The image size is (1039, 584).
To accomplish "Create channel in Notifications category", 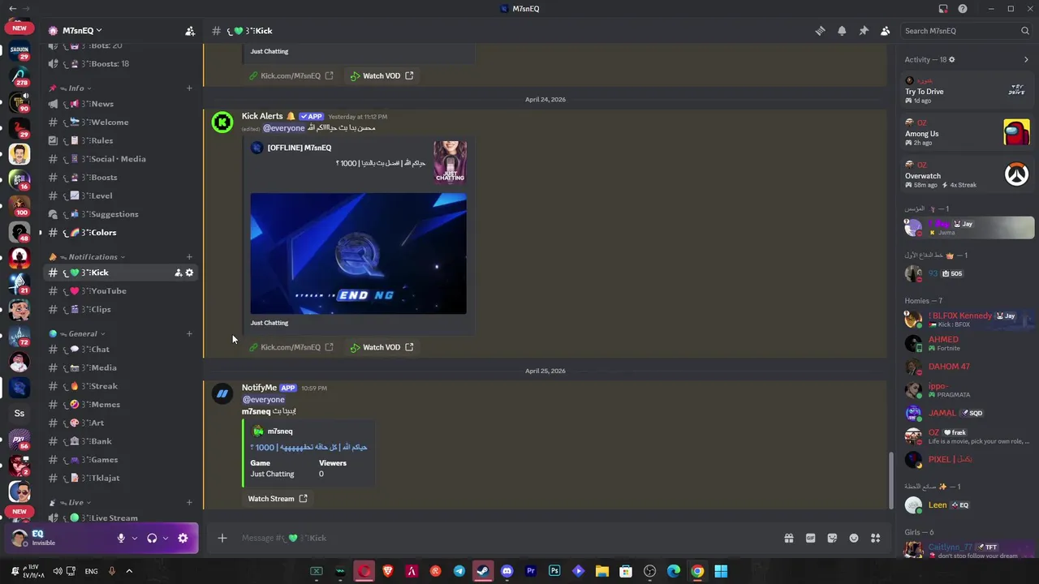I will pos(189,257).
